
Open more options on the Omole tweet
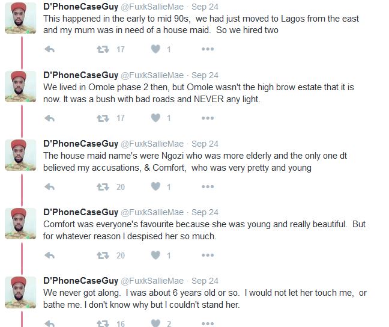click(208, 118)
